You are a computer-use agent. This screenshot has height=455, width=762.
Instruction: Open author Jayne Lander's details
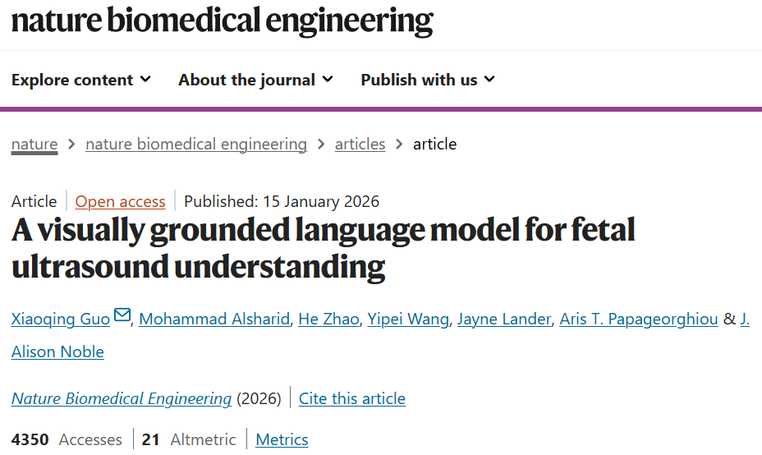[x=503, y=319]
